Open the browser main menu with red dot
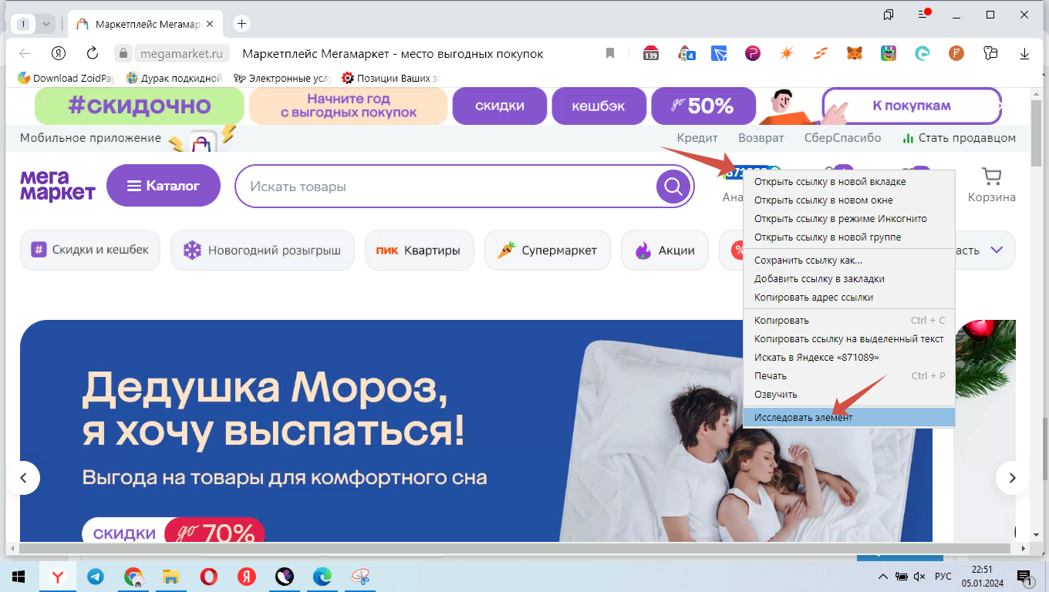1049x592 pixels. [x=923, y=15]
